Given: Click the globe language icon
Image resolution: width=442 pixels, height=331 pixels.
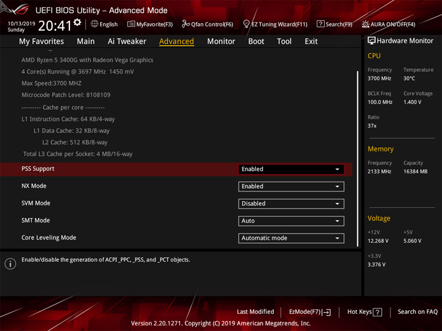Looking at the screenshot, I should [x=95, y=24].
